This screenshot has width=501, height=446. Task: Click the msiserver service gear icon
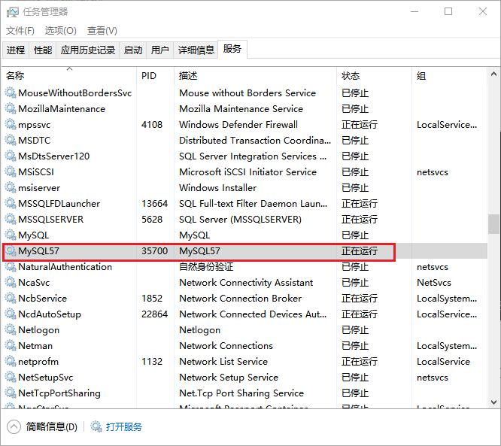point(11,188)
